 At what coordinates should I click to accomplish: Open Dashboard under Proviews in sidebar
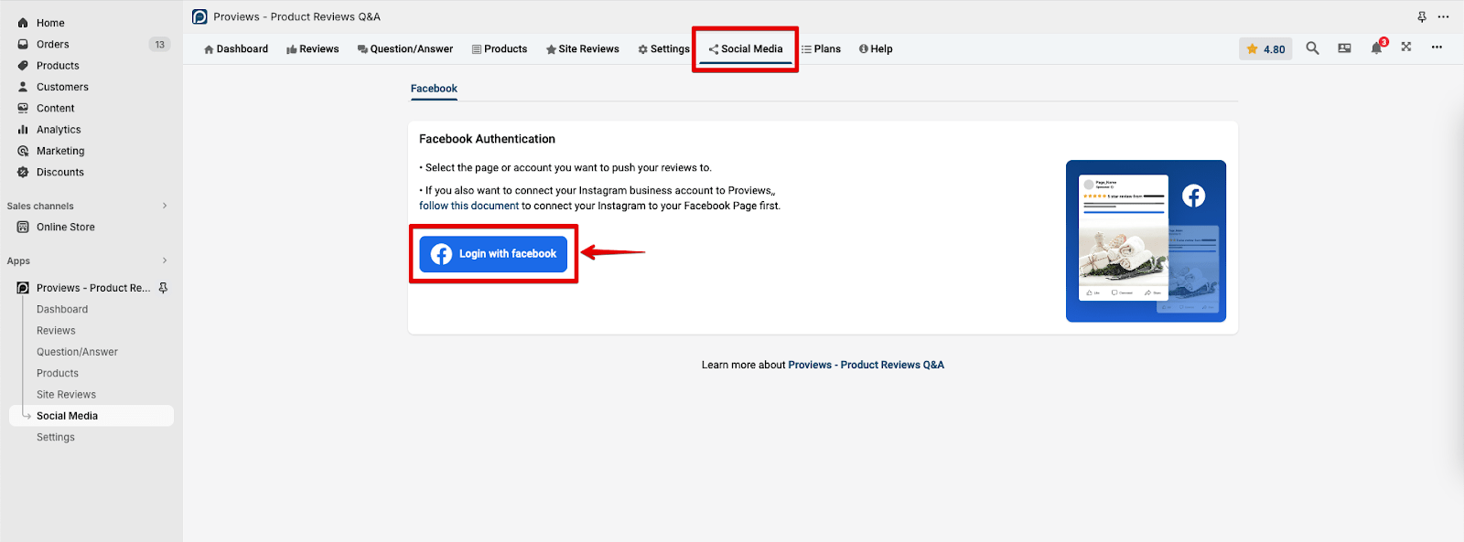62,309
